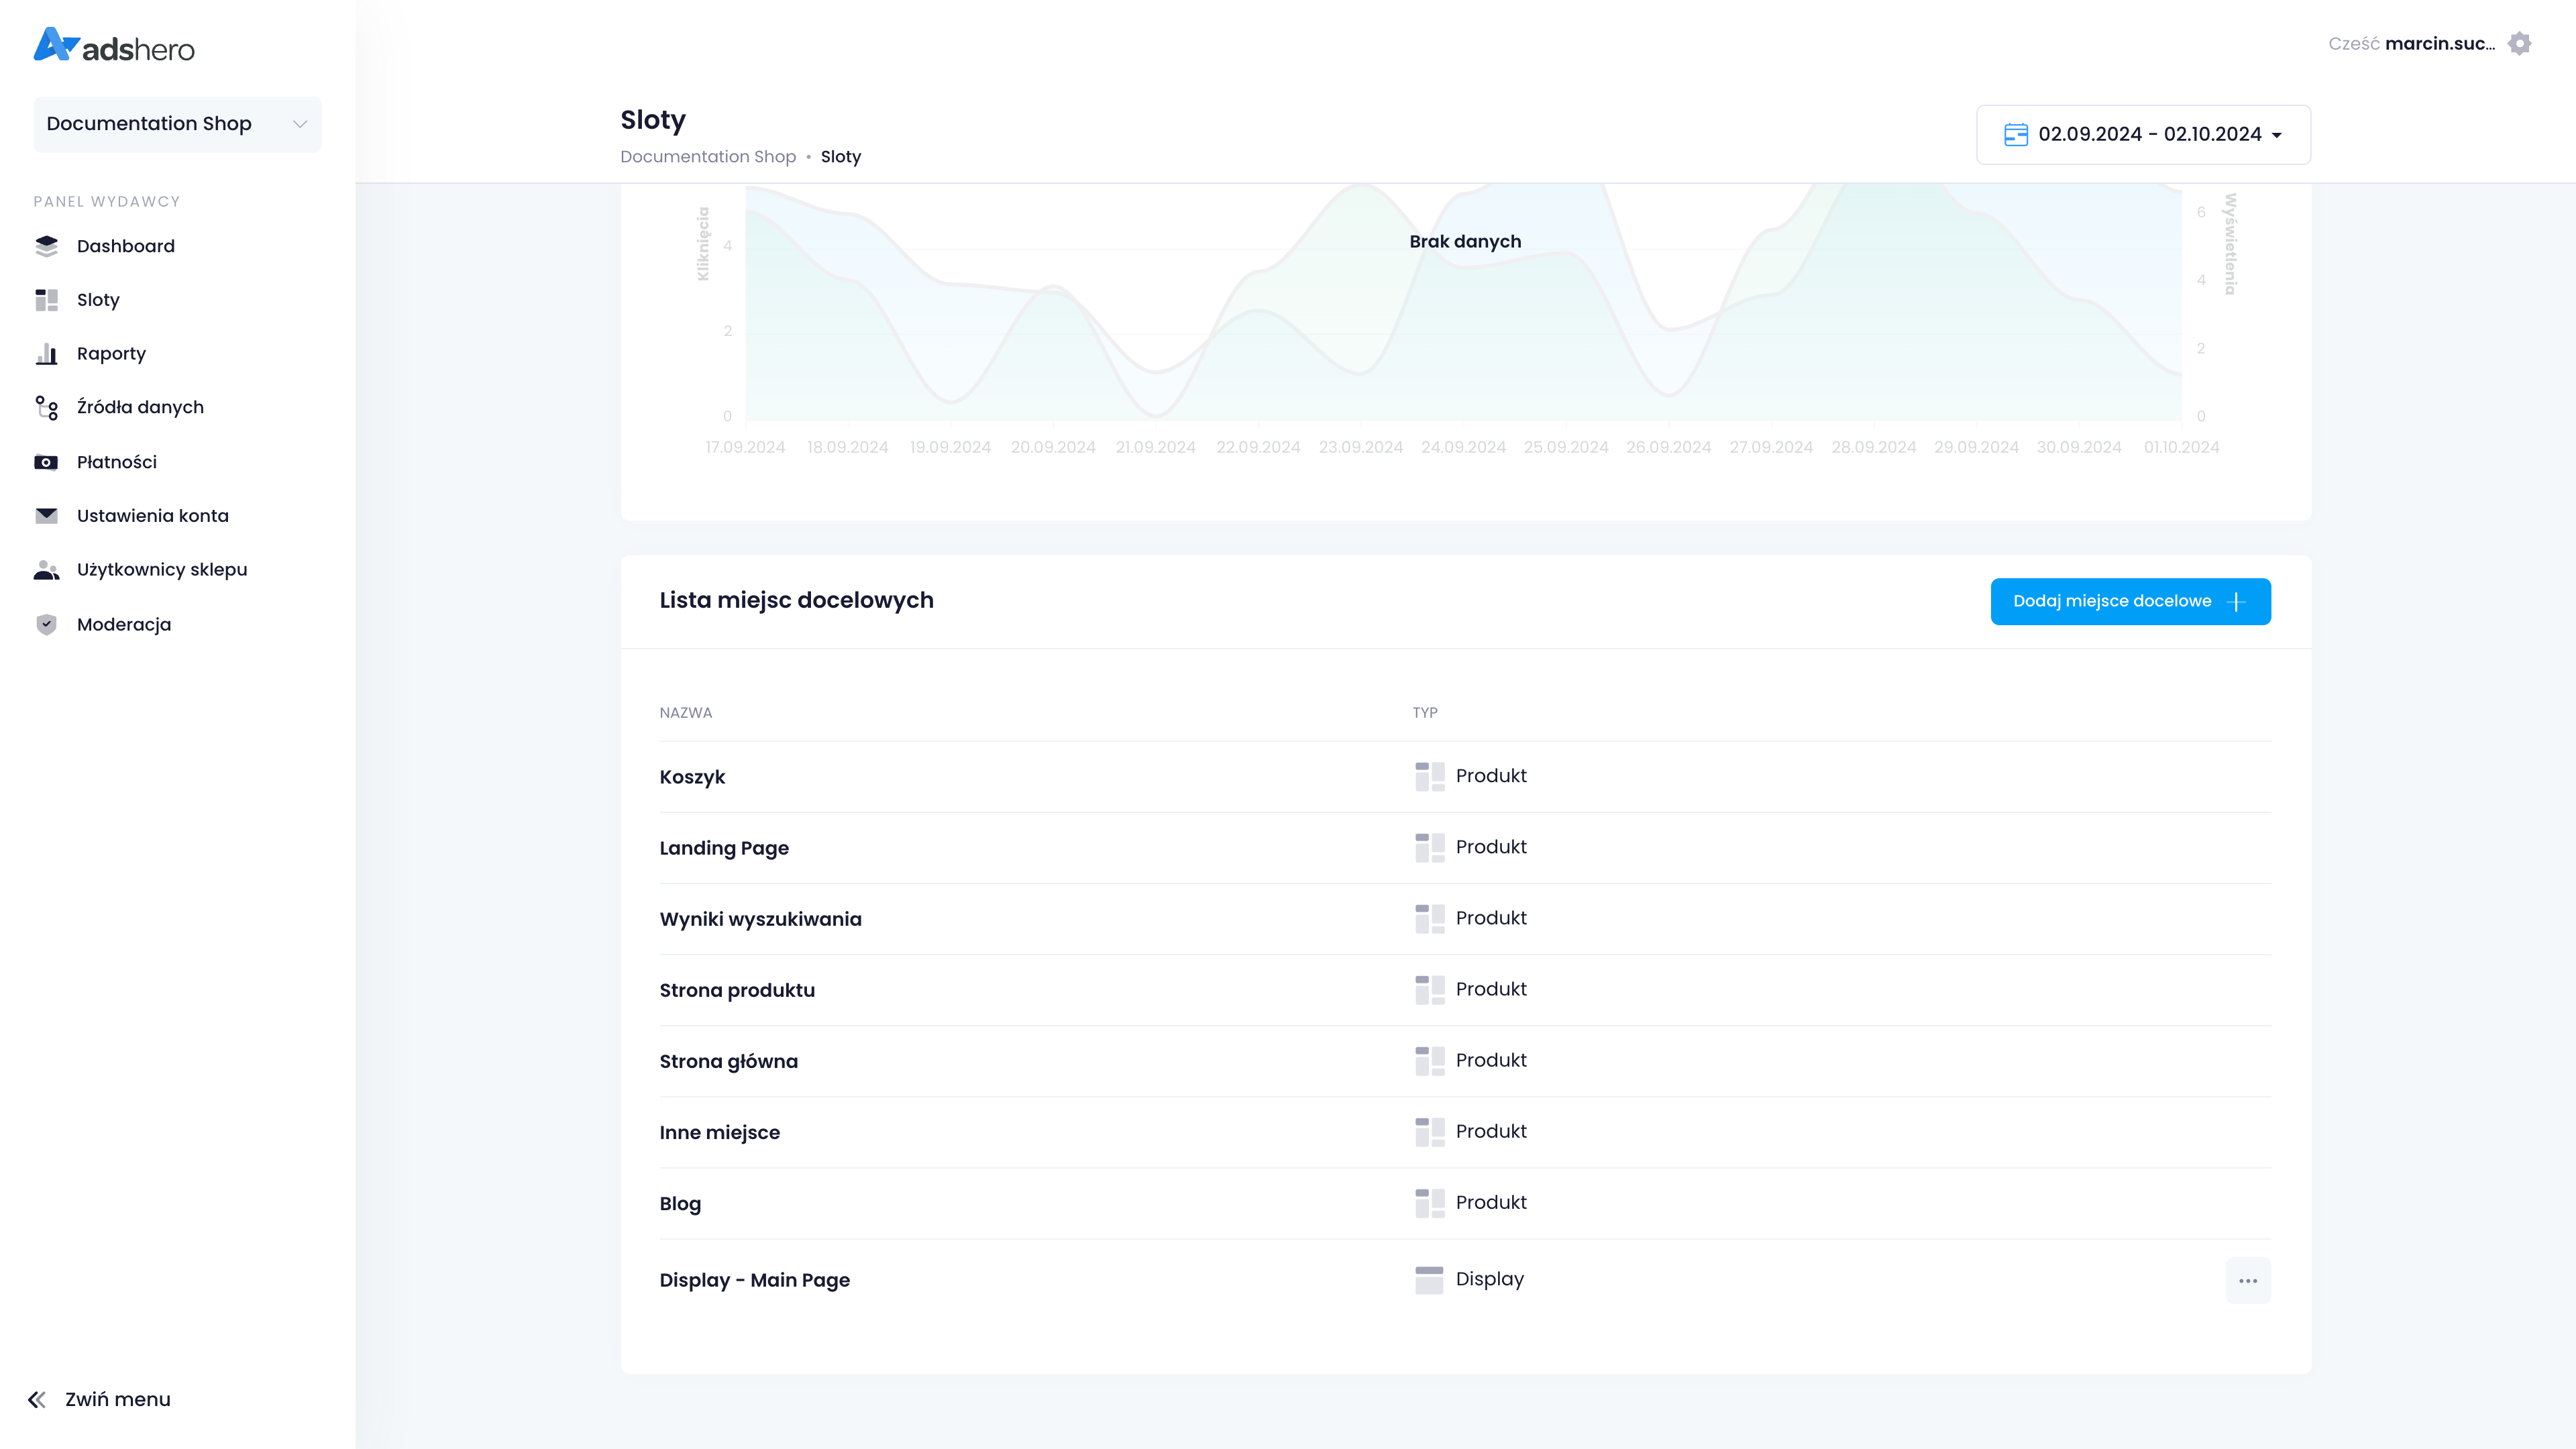Viewport: 2576px width, 1449px height.
Task: Click the Moderacja shield icon
Action: (x=46, y=625)
